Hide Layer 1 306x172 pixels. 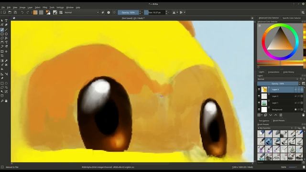click(x=259, y=103)
